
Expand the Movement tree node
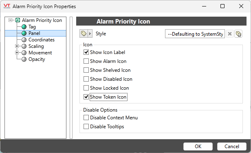click(x=17, y=53)
